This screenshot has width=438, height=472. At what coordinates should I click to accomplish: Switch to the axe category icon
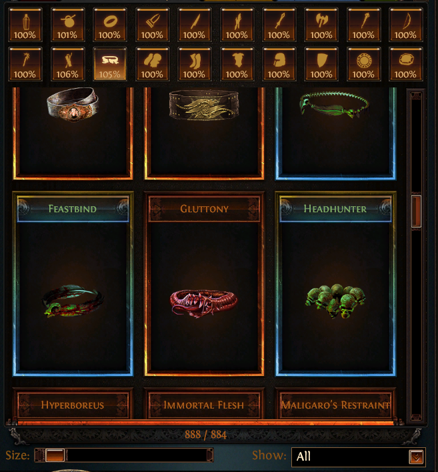click(x=321, y=25)
